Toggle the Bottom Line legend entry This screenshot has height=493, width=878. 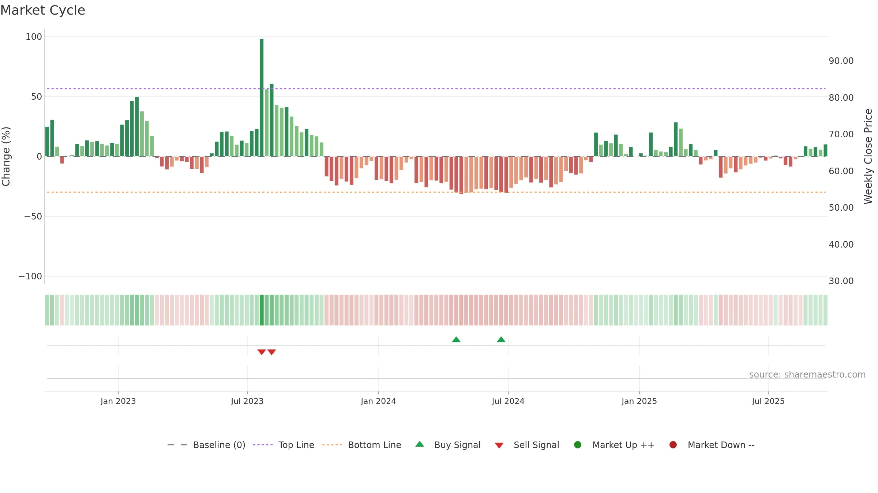[362, 445]
